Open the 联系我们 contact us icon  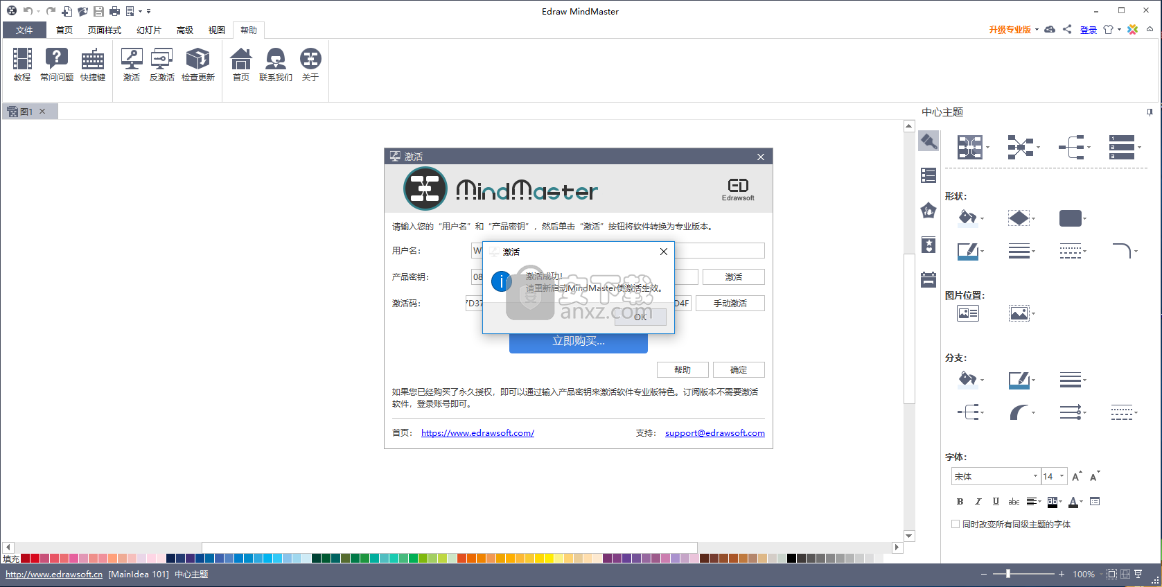[276, 64]
